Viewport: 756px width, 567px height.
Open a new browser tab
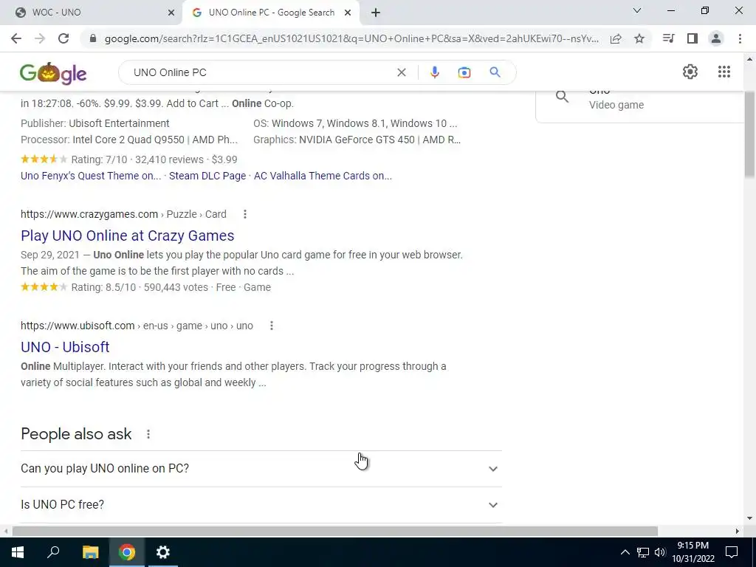[376, 13]
